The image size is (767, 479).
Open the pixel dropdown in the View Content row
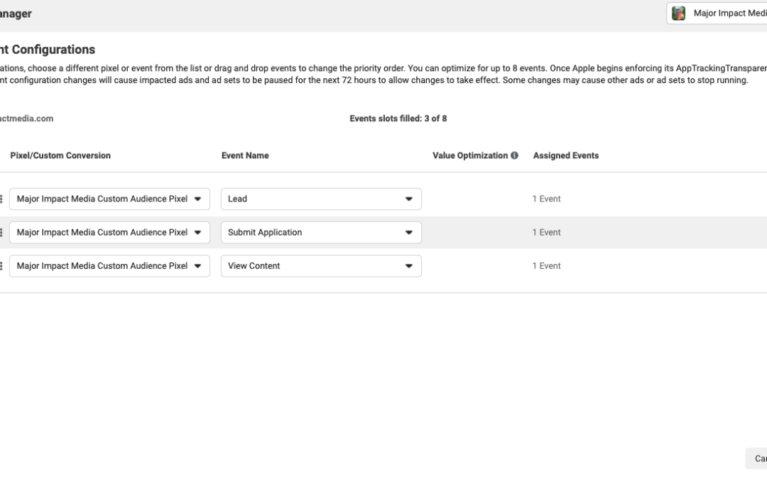tap(109, 266)
